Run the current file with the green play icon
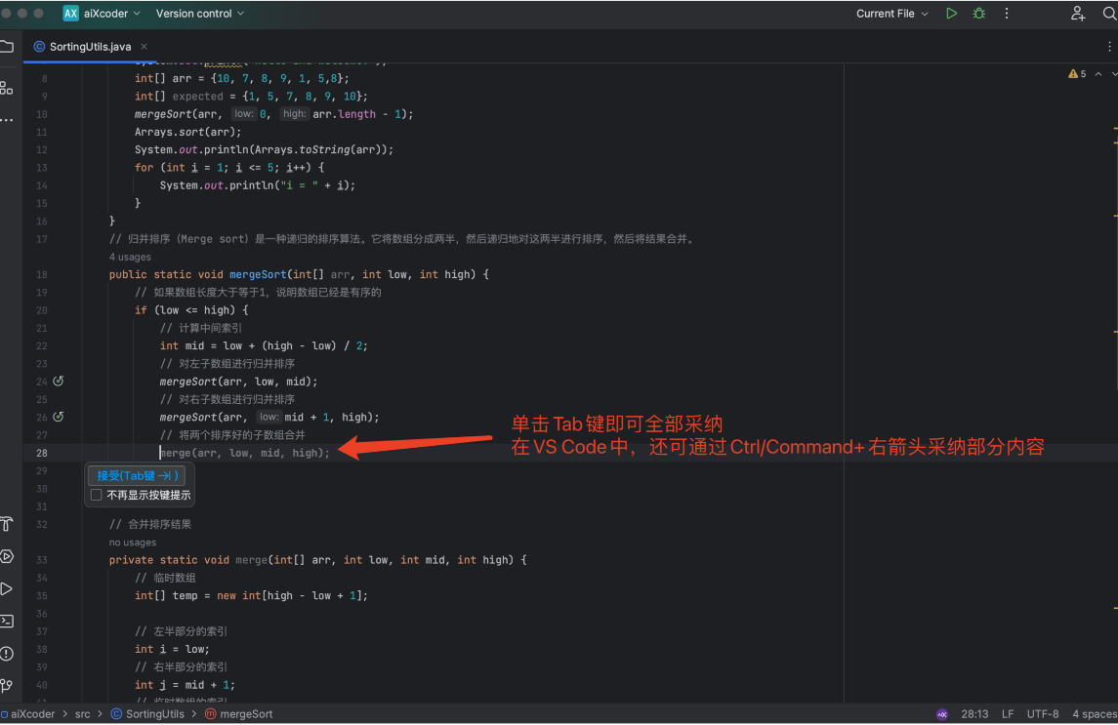Image resolution: width=1118 pixels, height=725 pixels. [x=952, y=14]
